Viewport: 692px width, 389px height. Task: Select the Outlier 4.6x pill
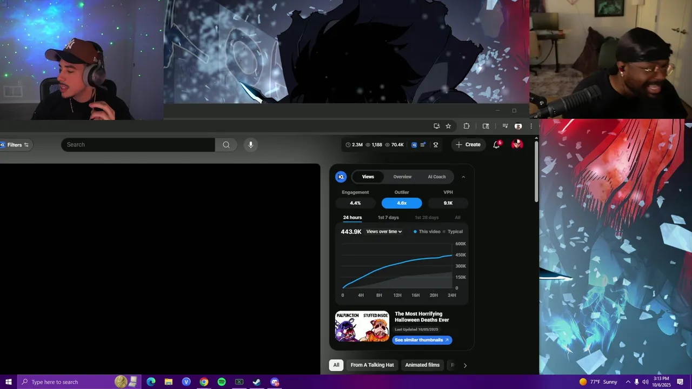(x=402, y=203)
